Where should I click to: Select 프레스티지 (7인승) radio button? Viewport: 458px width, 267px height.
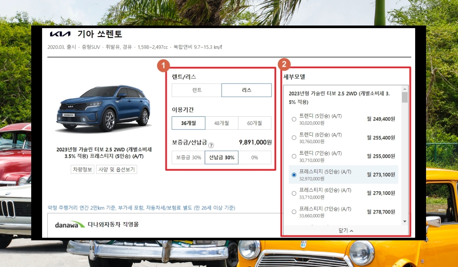coord(294,212)
